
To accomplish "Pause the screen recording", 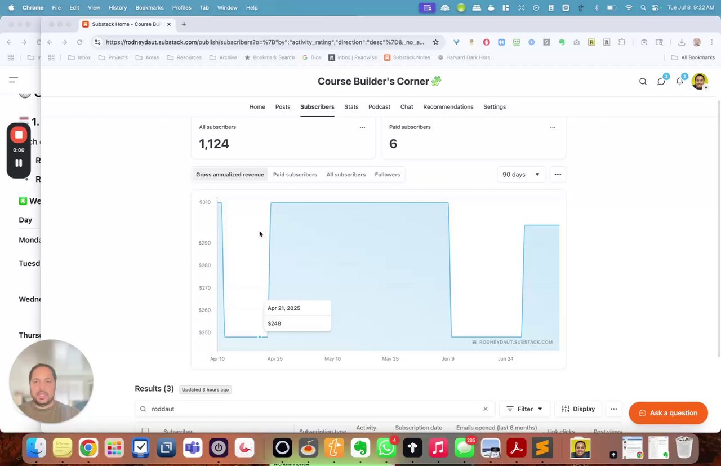I will pos(19,163).
